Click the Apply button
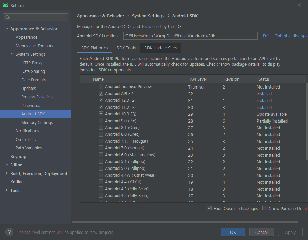The height and width of the screenshot is (240, 308). [290, 232]
